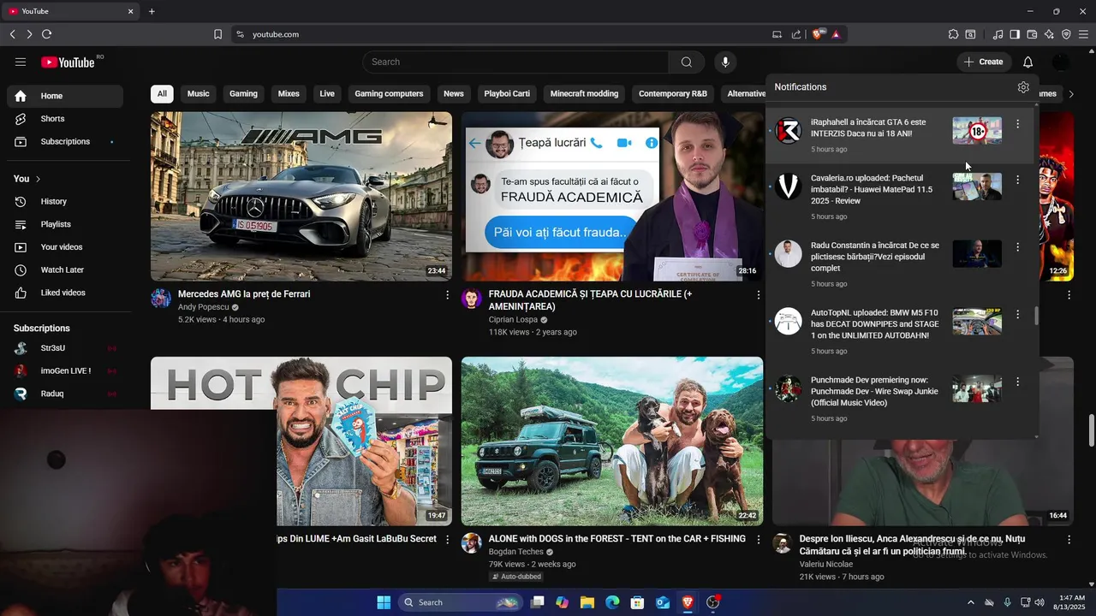Open Watch Later in the sidebar
Screen dimensions: 1096x616
[65, 269]
